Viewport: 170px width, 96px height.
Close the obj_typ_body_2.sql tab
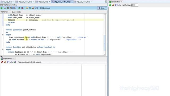(72, 2)
